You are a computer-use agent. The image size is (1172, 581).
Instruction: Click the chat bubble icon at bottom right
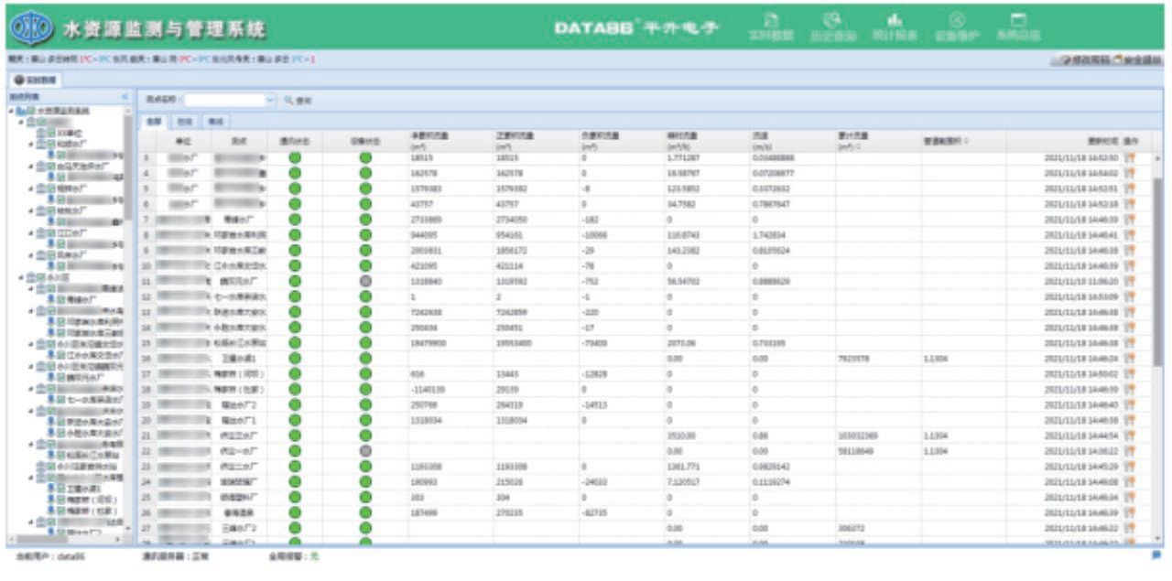point(1156,554)
